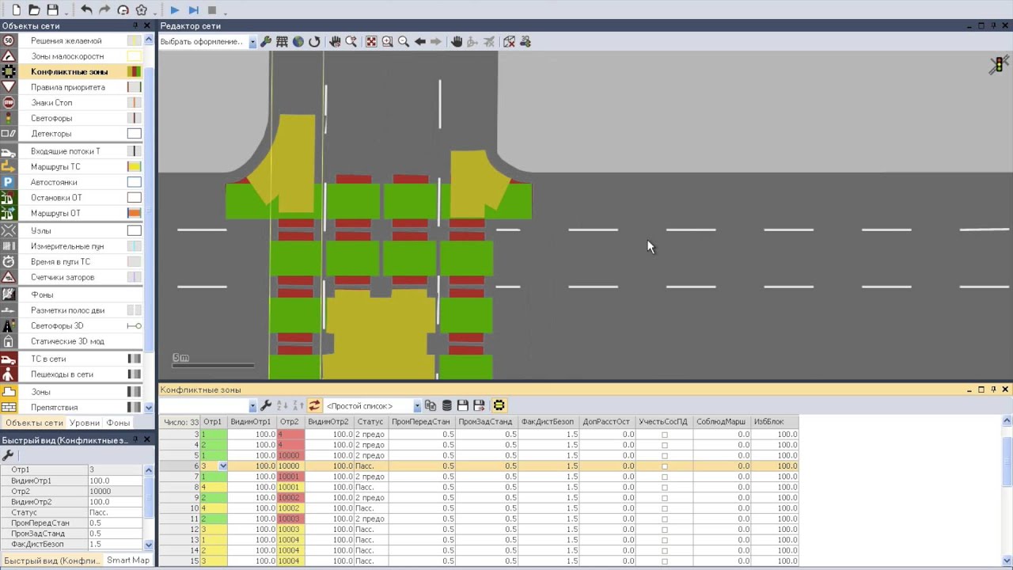The image size is (1013, 570).
Task: Open a network file
Action: [x=34, y=10]
